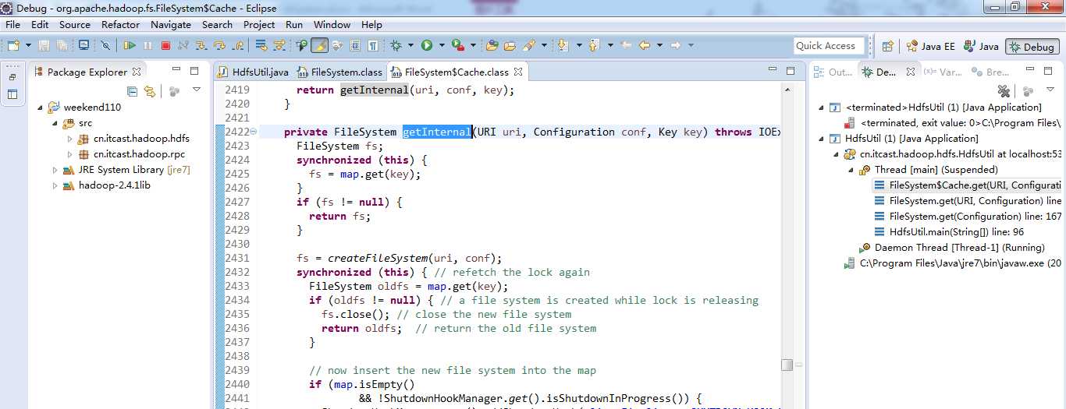Open the Navigate menu
The width and height of the screenshot is (1066, 409).
171,24
